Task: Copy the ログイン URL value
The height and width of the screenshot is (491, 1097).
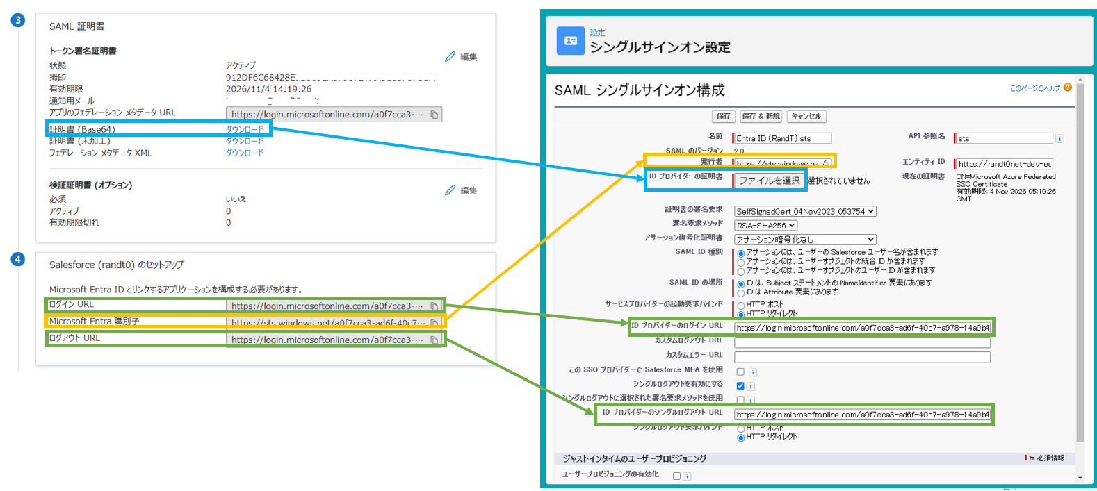Action: click(434, 306)
